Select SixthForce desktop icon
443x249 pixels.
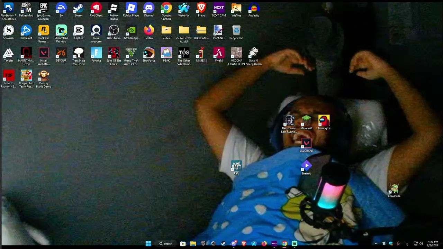(x=149, y=55)
